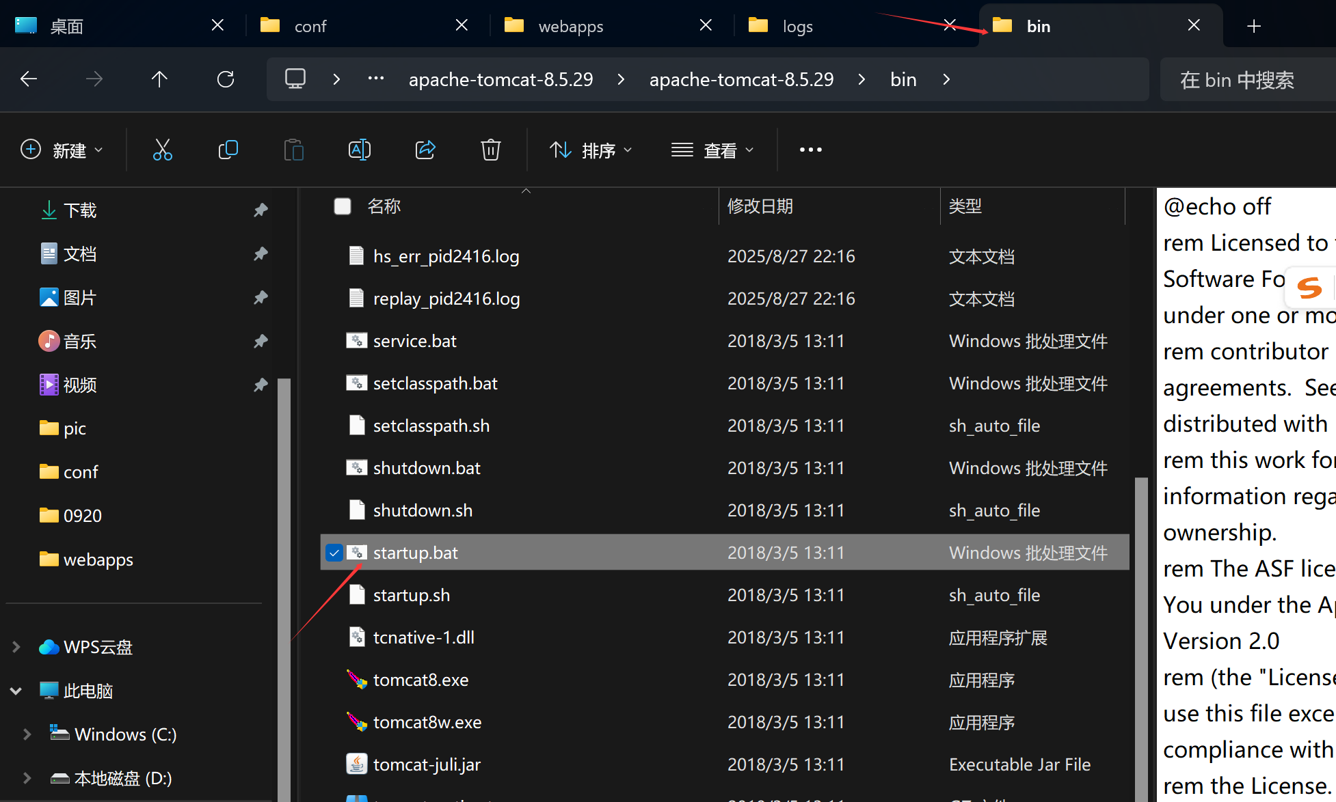
Task: Open the three-dot more options menu
Action: (810, 150)
